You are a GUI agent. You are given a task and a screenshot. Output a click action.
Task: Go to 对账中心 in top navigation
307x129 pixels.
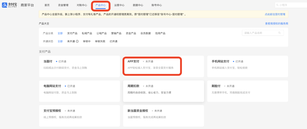82,5
